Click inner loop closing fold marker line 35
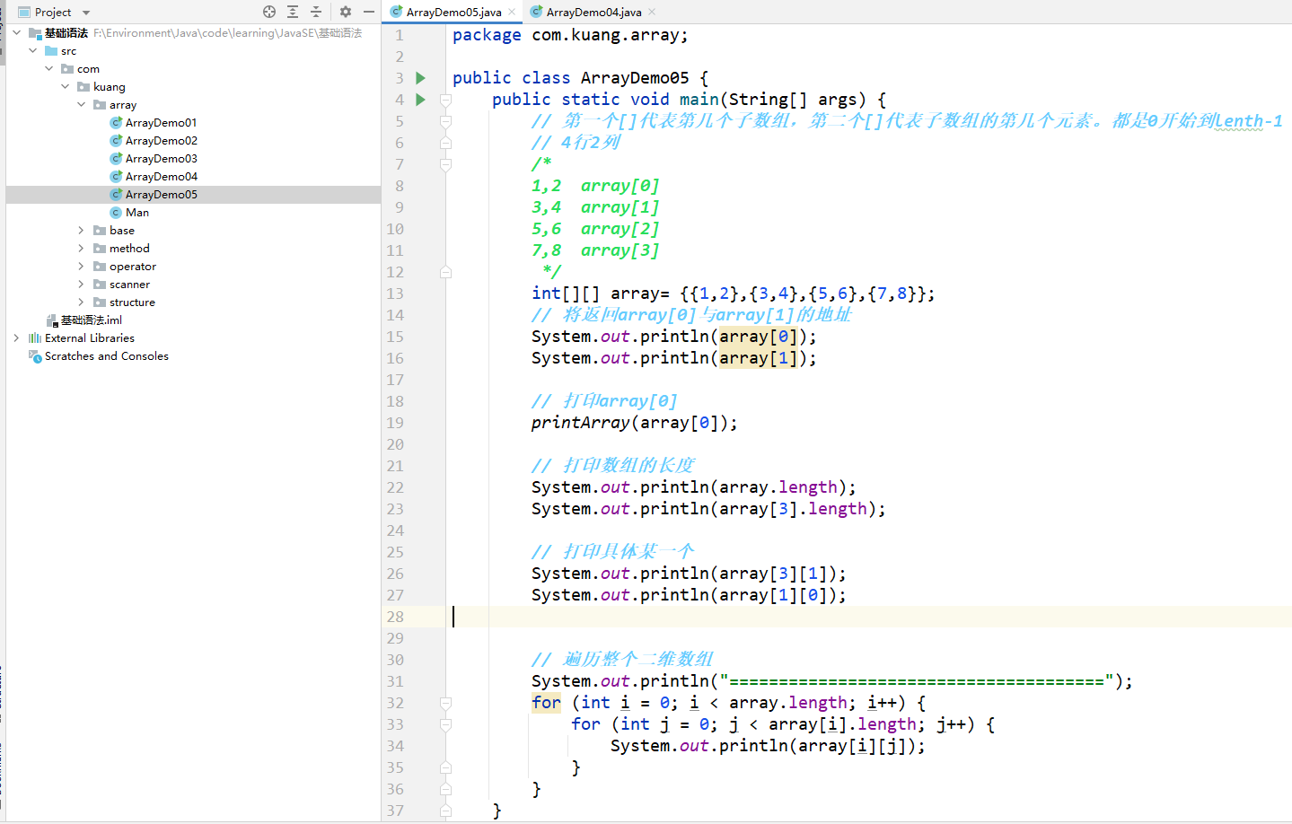This screenshot has height=824, width=1292. pos(445,767)
